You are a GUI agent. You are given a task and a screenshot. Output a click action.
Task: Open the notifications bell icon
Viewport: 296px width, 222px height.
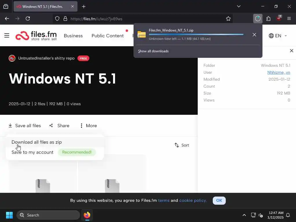(x=288, y=215)
